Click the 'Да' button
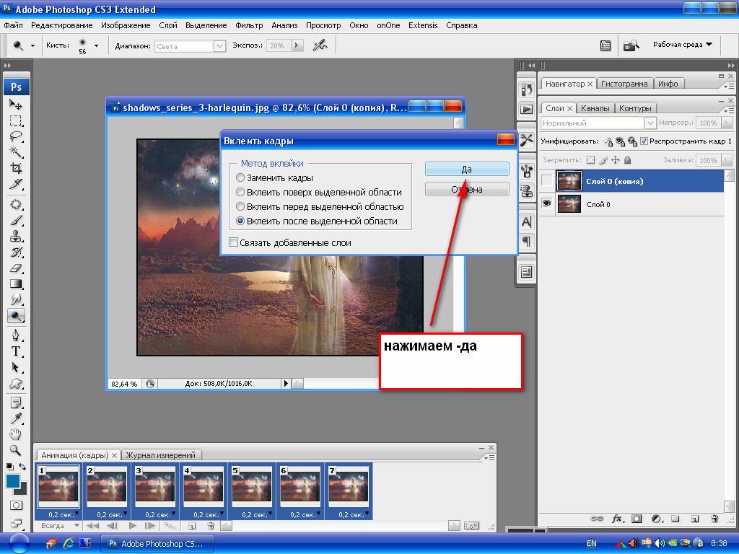The width and height of the screenshot is (739, 554). [x=467, y=169]
